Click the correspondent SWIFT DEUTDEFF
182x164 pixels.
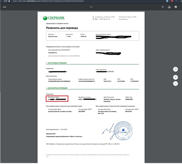82,112
